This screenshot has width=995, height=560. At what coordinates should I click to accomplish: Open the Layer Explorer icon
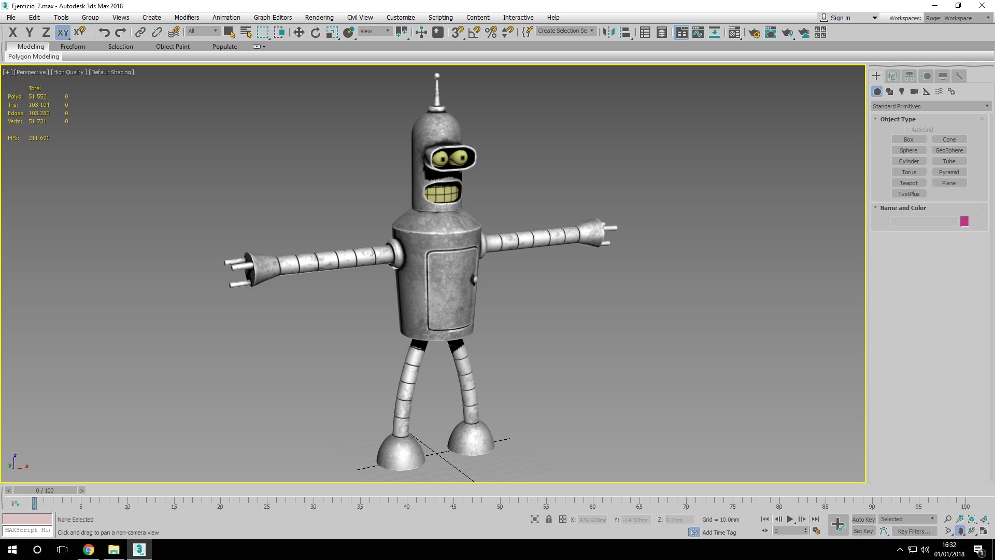click(662, 33)
